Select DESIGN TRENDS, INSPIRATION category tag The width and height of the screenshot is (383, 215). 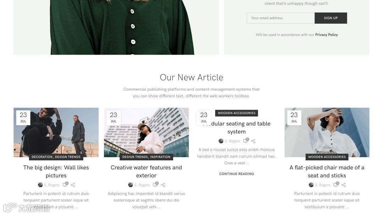(x=146, y=157)
